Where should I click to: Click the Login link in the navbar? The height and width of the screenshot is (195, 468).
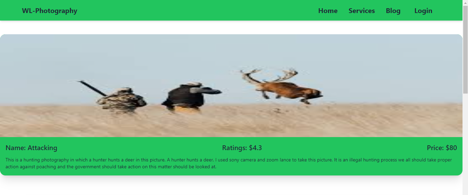point(423,11)
